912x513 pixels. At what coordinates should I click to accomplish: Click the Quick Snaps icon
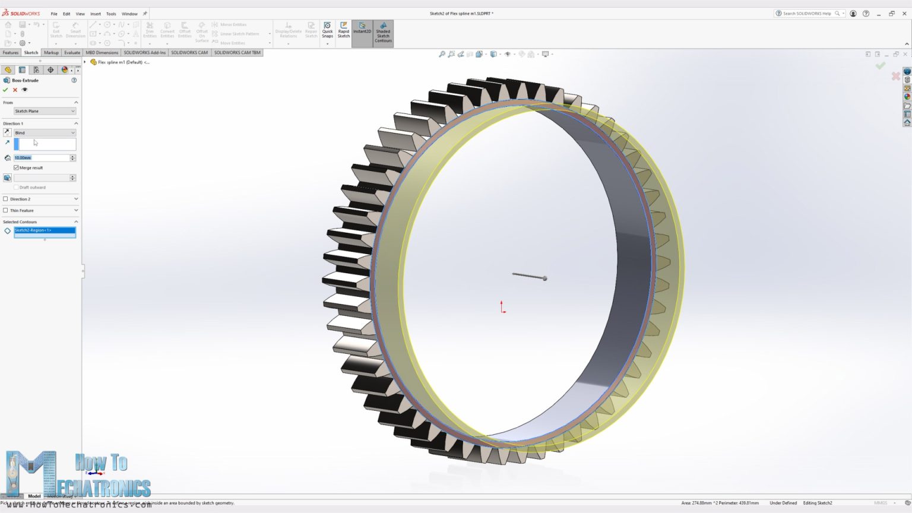[x=327, y=31]
